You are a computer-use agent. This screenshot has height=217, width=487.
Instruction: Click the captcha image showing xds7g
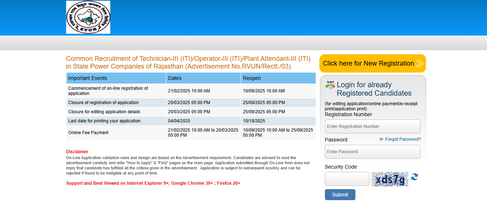(x=390, y=179)
